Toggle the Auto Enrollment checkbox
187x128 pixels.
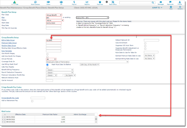(145, 43)
